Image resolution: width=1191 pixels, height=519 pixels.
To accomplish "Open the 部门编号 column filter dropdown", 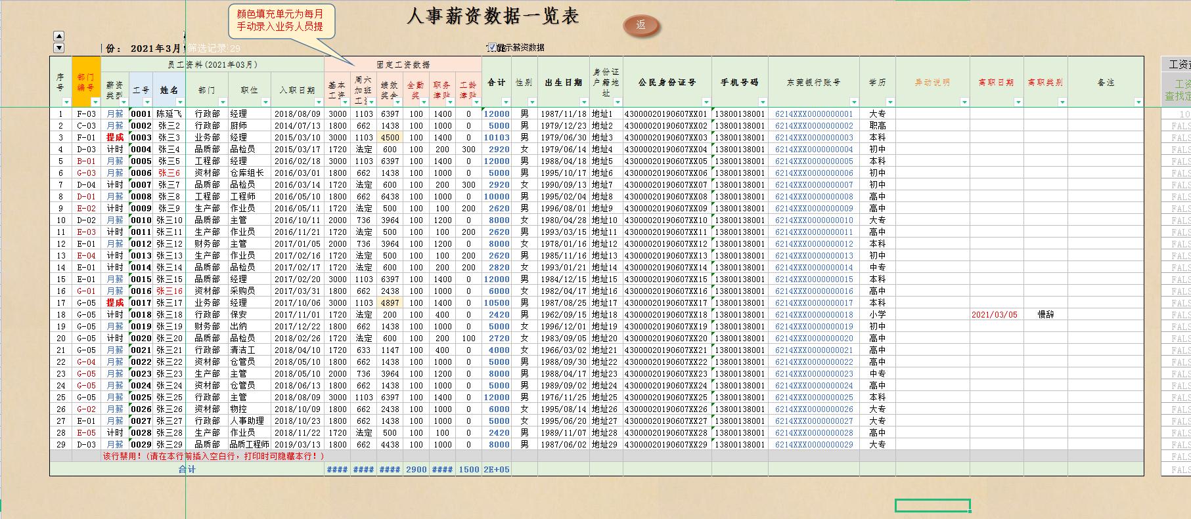I will [x=95, y=102].
